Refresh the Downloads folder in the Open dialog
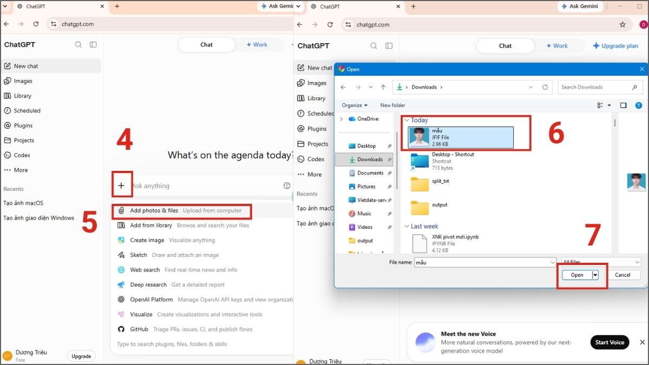The height and width of the screenshot is (365, 649). [545, 87]
